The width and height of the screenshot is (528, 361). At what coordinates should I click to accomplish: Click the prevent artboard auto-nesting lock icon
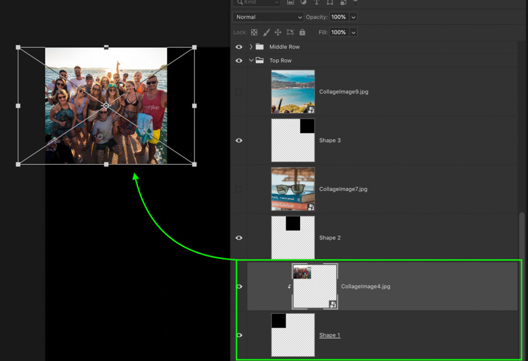coord(290,32)
